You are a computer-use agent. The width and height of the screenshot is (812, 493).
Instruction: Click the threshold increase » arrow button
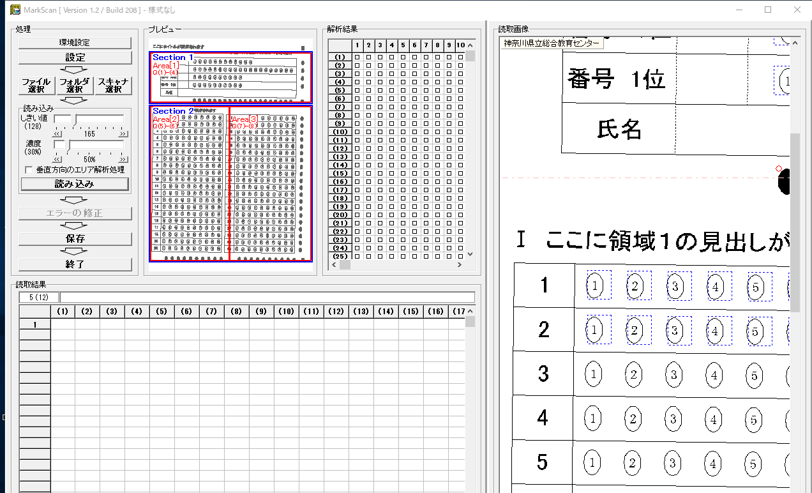(x=123, y=134)
